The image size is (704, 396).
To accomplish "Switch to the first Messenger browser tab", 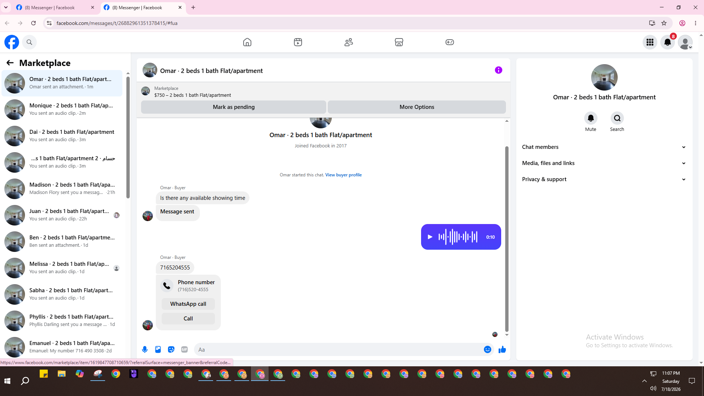I will coord(55,8).
